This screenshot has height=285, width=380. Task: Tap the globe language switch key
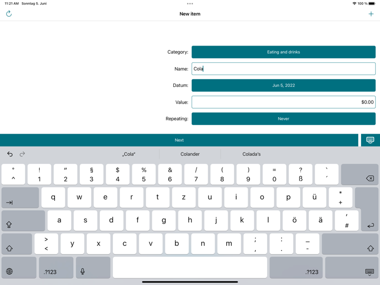[19, 268]
